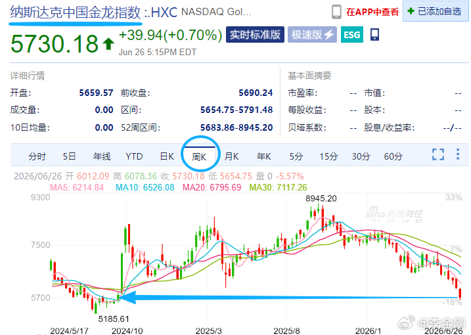Switch to the YTD chart tab
471x335 pixels.
[134, 156]
